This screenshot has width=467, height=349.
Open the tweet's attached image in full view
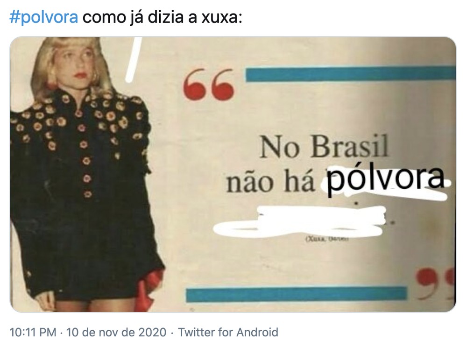coord(233,174)
